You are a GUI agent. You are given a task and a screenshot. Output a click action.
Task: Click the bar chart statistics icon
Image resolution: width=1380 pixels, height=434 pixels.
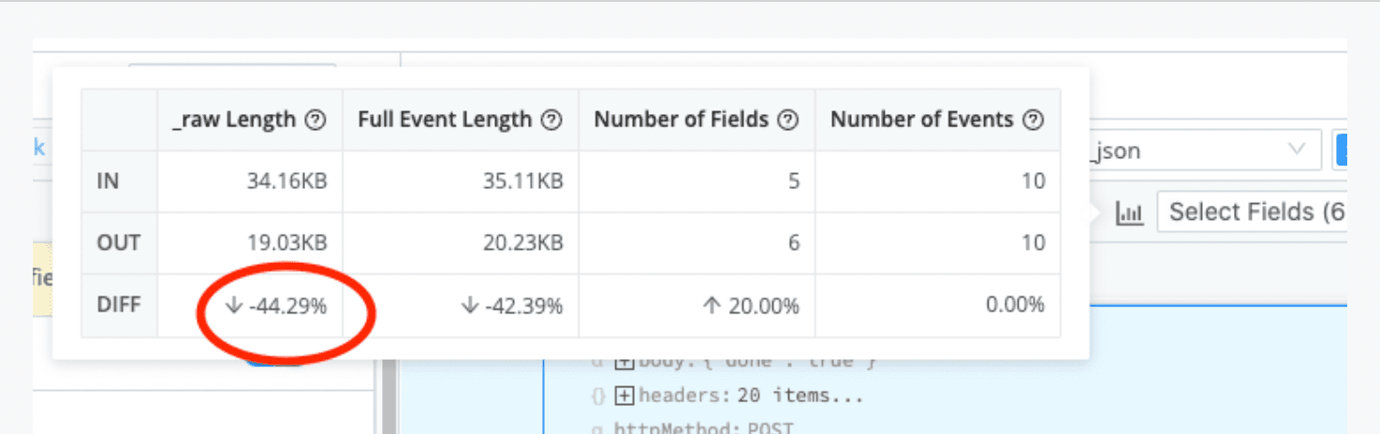[x=1130, y=214]
